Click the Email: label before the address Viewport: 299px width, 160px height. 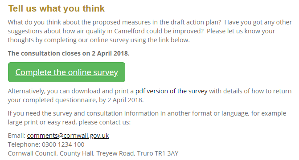(16, 136)
